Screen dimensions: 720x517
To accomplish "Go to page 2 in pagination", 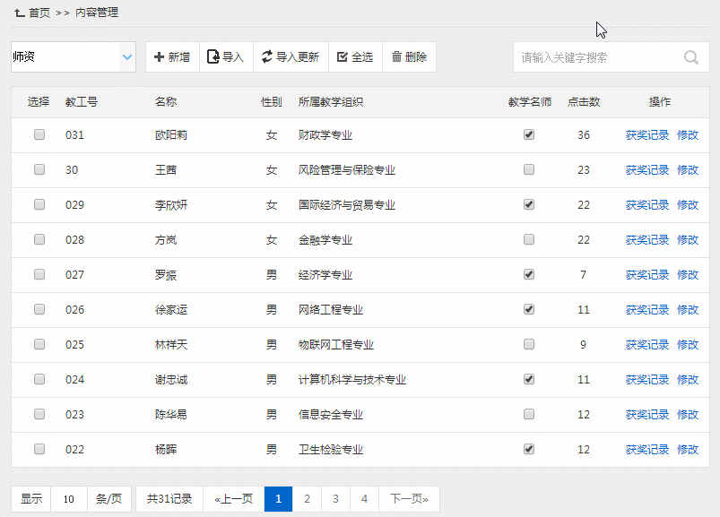I will (x=307, y=499).
